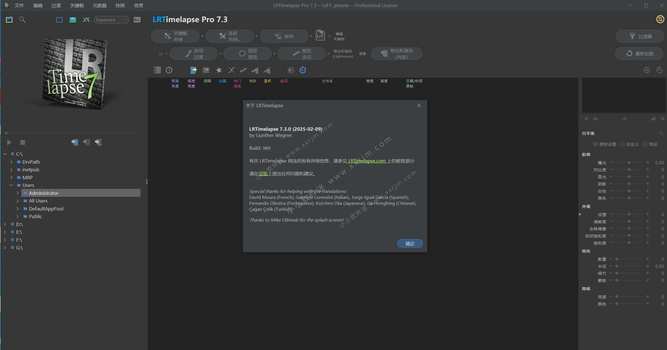
Task: Collapse the Users folder
Action: point(11,185)
